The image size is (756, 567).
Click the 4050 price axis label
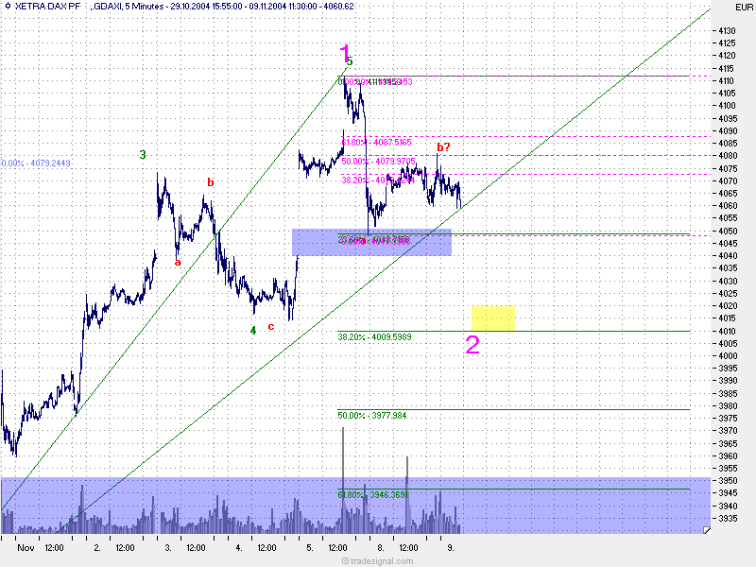click(727, 231)
